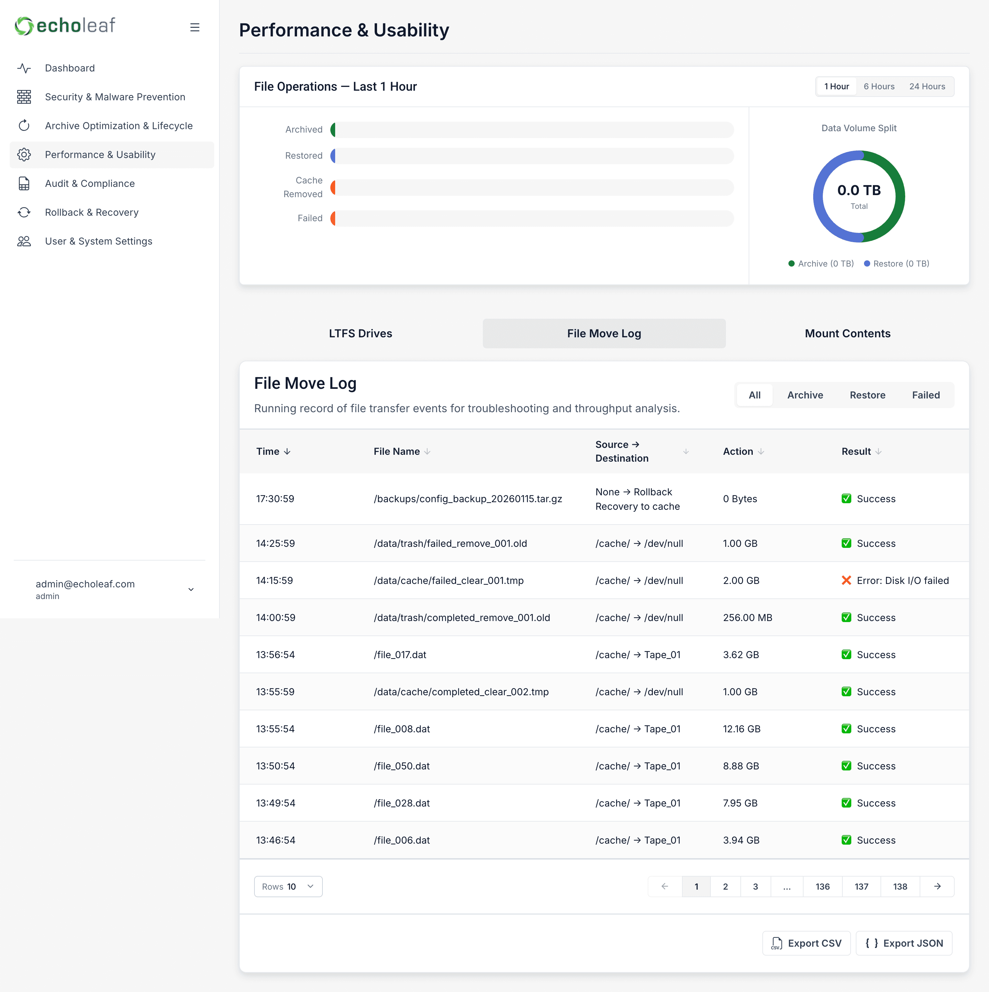The height and width of the screenshot is (992, 989).
Task: Click the Export JSON button
Action: pyautogui.click(x=904, y=943)
